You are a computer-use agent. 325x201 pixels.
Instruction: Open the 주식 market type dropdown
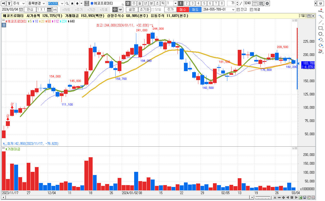(19, 3)
